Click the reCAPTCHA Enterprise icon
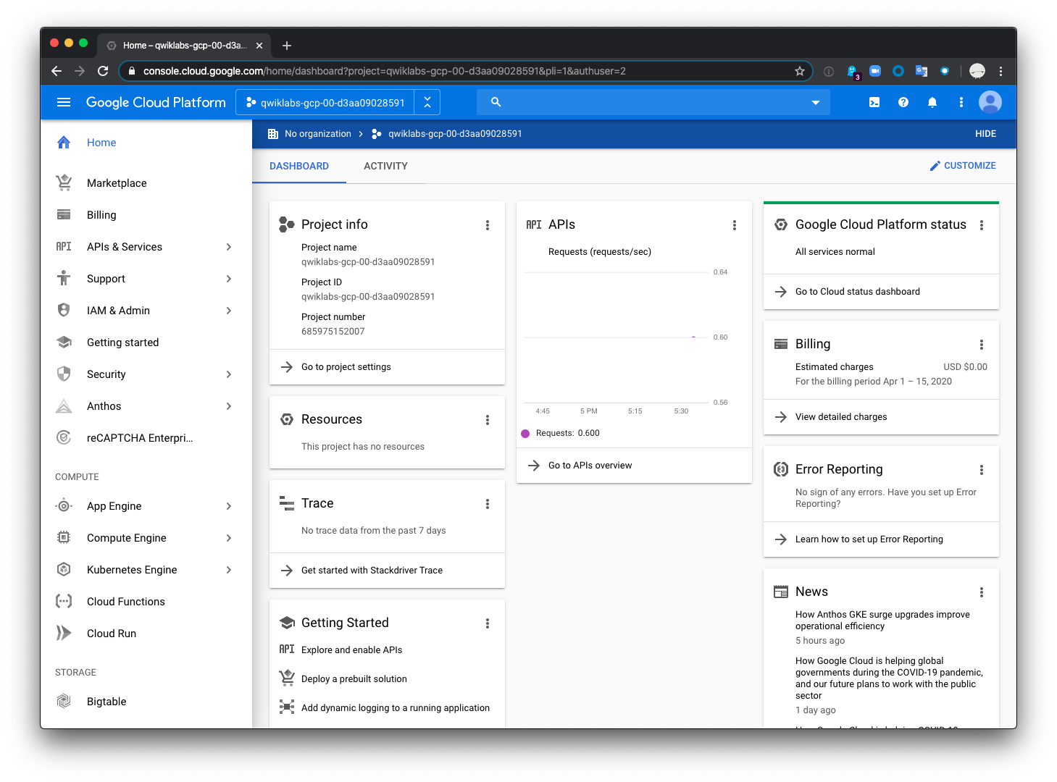The width and height of the screenshot is (1057, 782). click(64, 438)
